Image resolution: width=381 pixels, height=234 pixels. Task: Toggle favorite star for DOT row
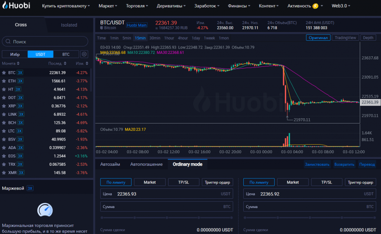coord(4,98)
